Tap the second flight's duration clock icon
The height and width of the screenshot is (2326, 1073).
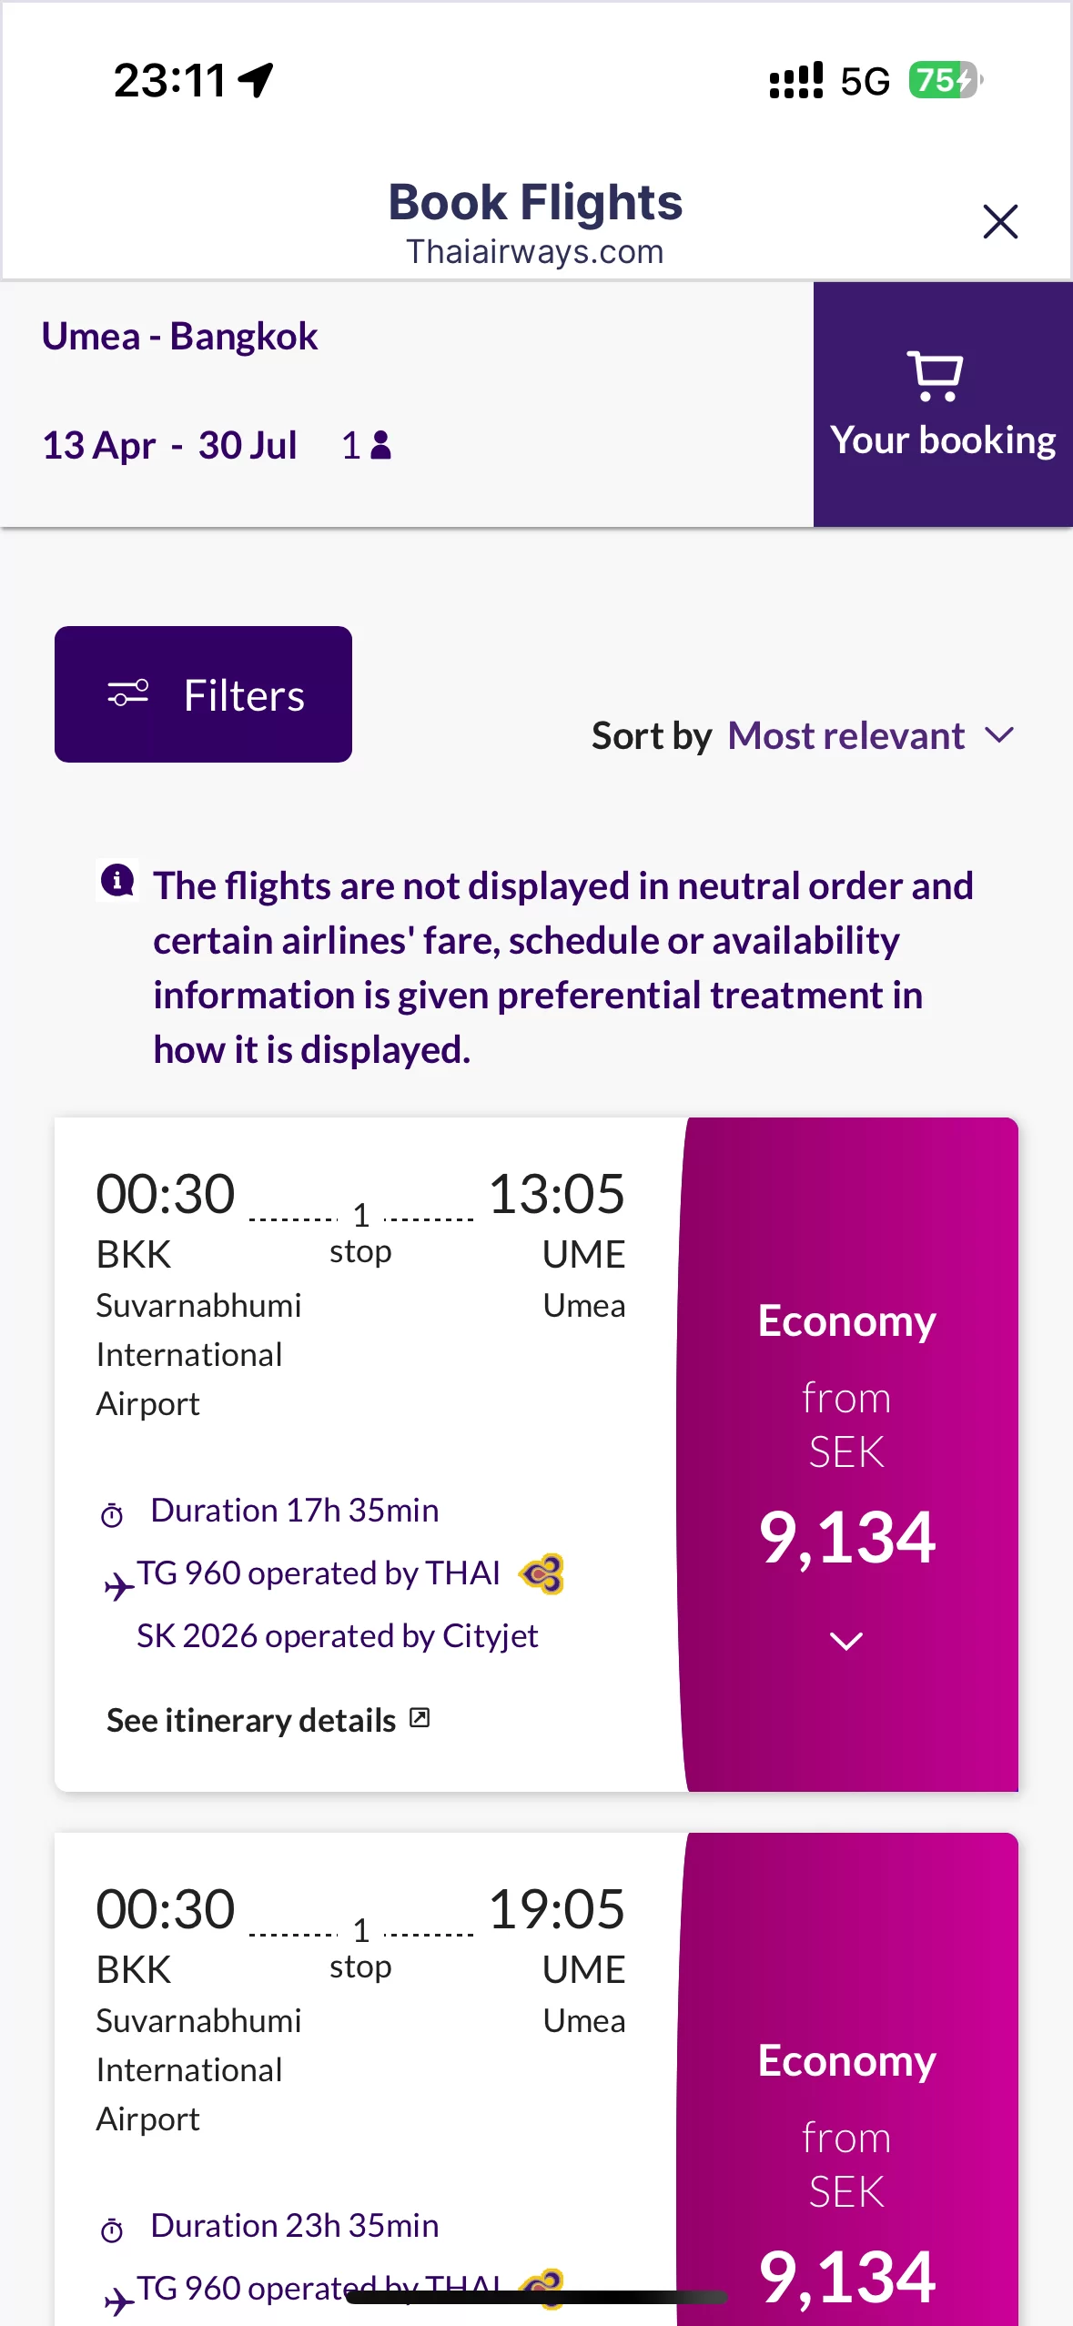pyautogui.click(x=112, y=2230)
